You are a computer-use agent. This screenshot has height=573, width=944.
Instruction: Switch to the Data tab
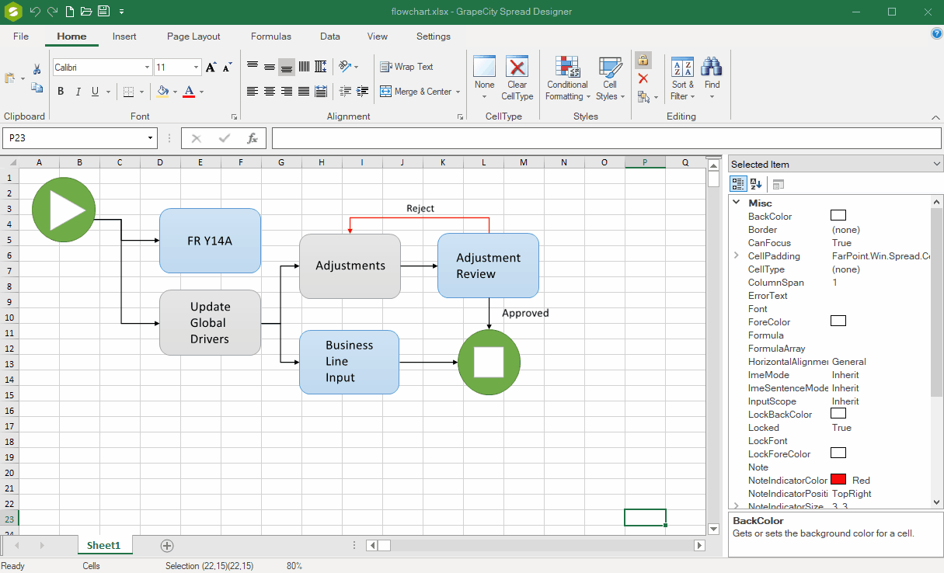tap(330, 36)
